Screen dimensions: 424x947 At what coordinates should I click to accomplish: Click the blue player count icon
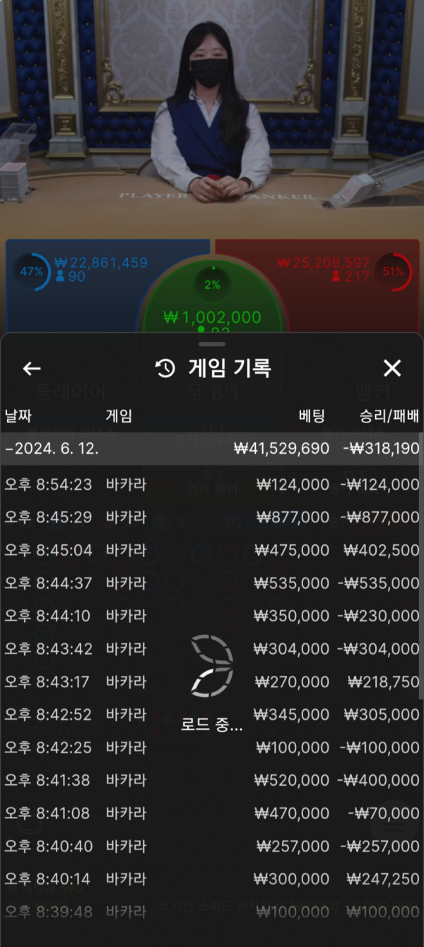(59, 277)
